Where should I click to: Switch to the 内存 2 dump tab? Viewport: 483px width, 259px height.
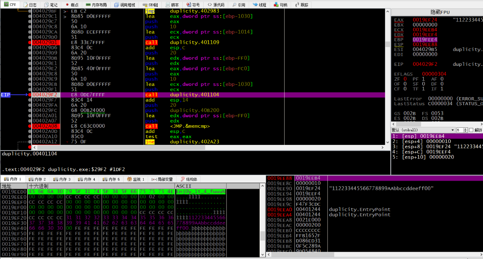(x=37, y=179)
